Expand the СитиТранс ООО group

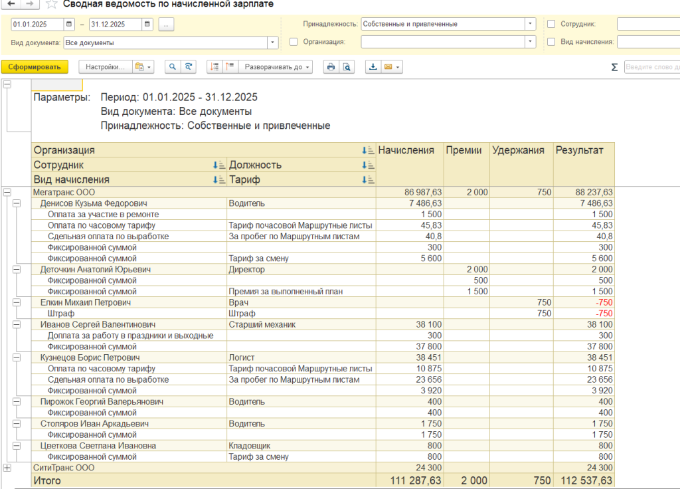(x=7, y=468)
